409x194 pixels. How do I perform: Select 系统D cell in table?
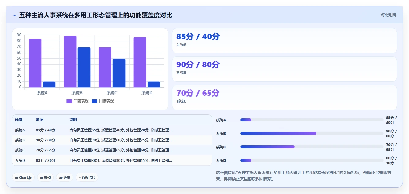20,160
